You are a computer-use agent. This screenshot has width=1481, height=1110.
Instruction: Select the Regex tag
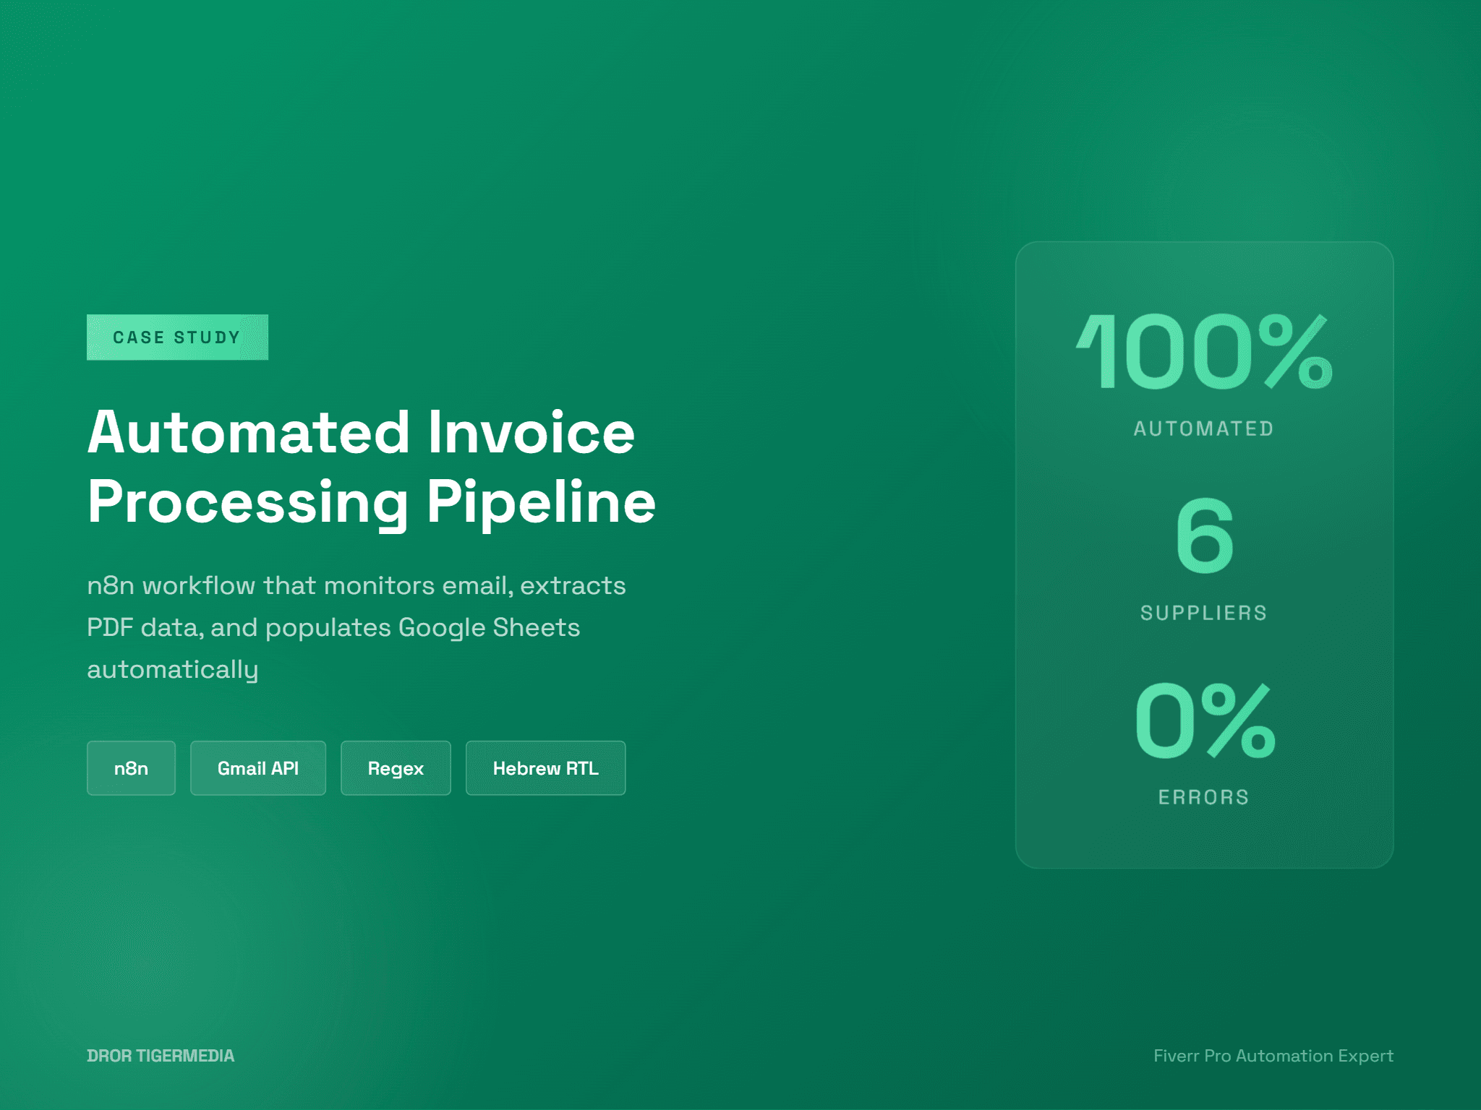click(x=396, y=768)
